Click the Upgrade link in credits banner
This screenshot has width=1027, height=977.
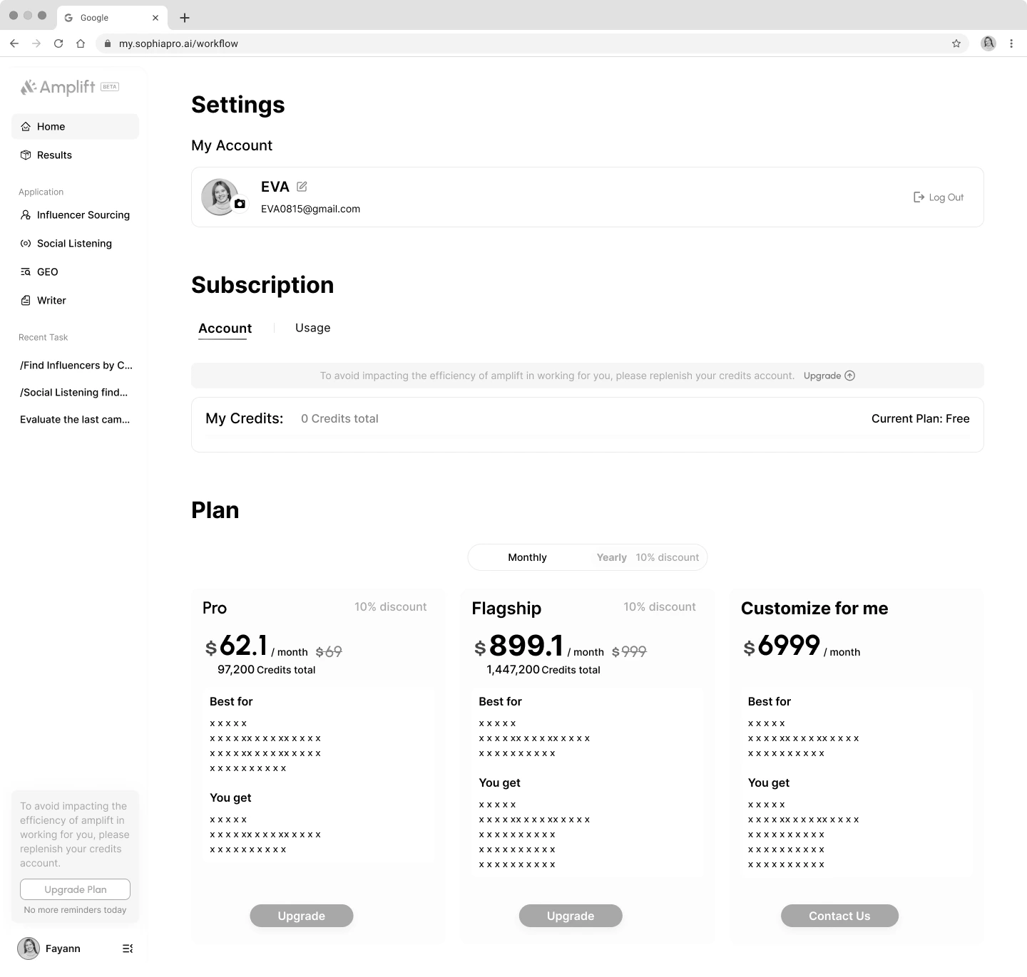coord(829,376)
